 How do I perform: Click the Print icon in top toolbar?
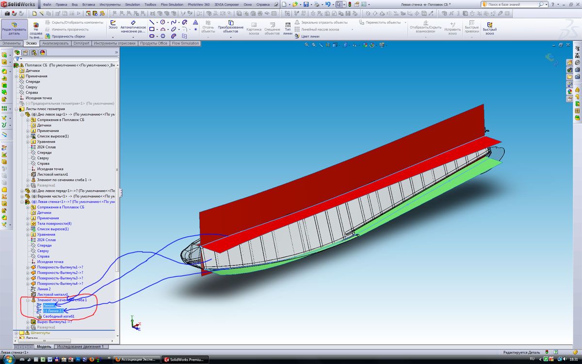(x=317, y=4)
